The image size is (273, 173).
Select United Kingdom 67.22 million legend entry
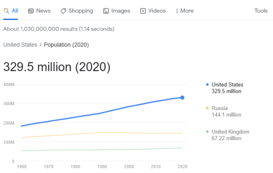click(x=228, y=135)
